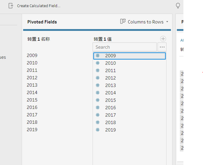Click the number type icon beside 2012
203x165 pixels.
pyautogui.click(x=98, y=78)
